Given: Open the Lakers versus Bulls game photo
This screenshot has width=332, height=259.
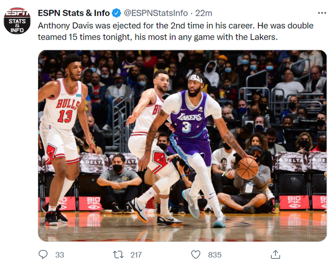Looking at the screenshot, I should coord(182,146).
